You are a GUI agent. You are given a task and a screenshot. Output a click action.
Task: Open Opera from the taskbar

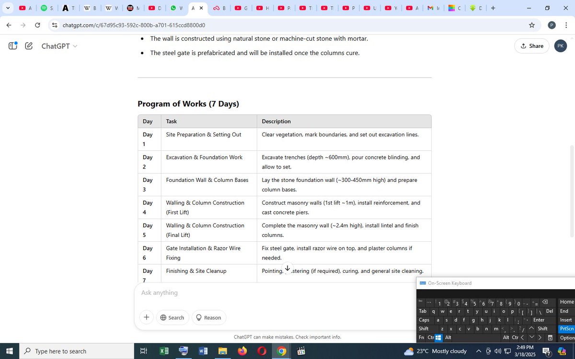[262, 351]
